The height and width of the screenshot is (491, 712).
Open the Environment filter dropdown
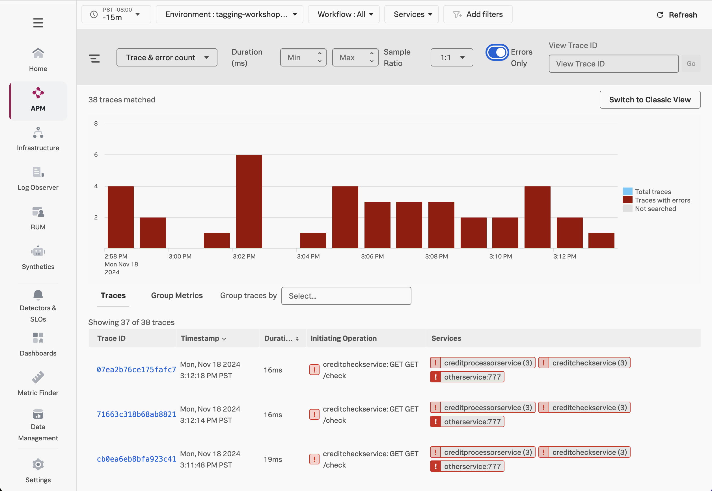tap(229, 14)
